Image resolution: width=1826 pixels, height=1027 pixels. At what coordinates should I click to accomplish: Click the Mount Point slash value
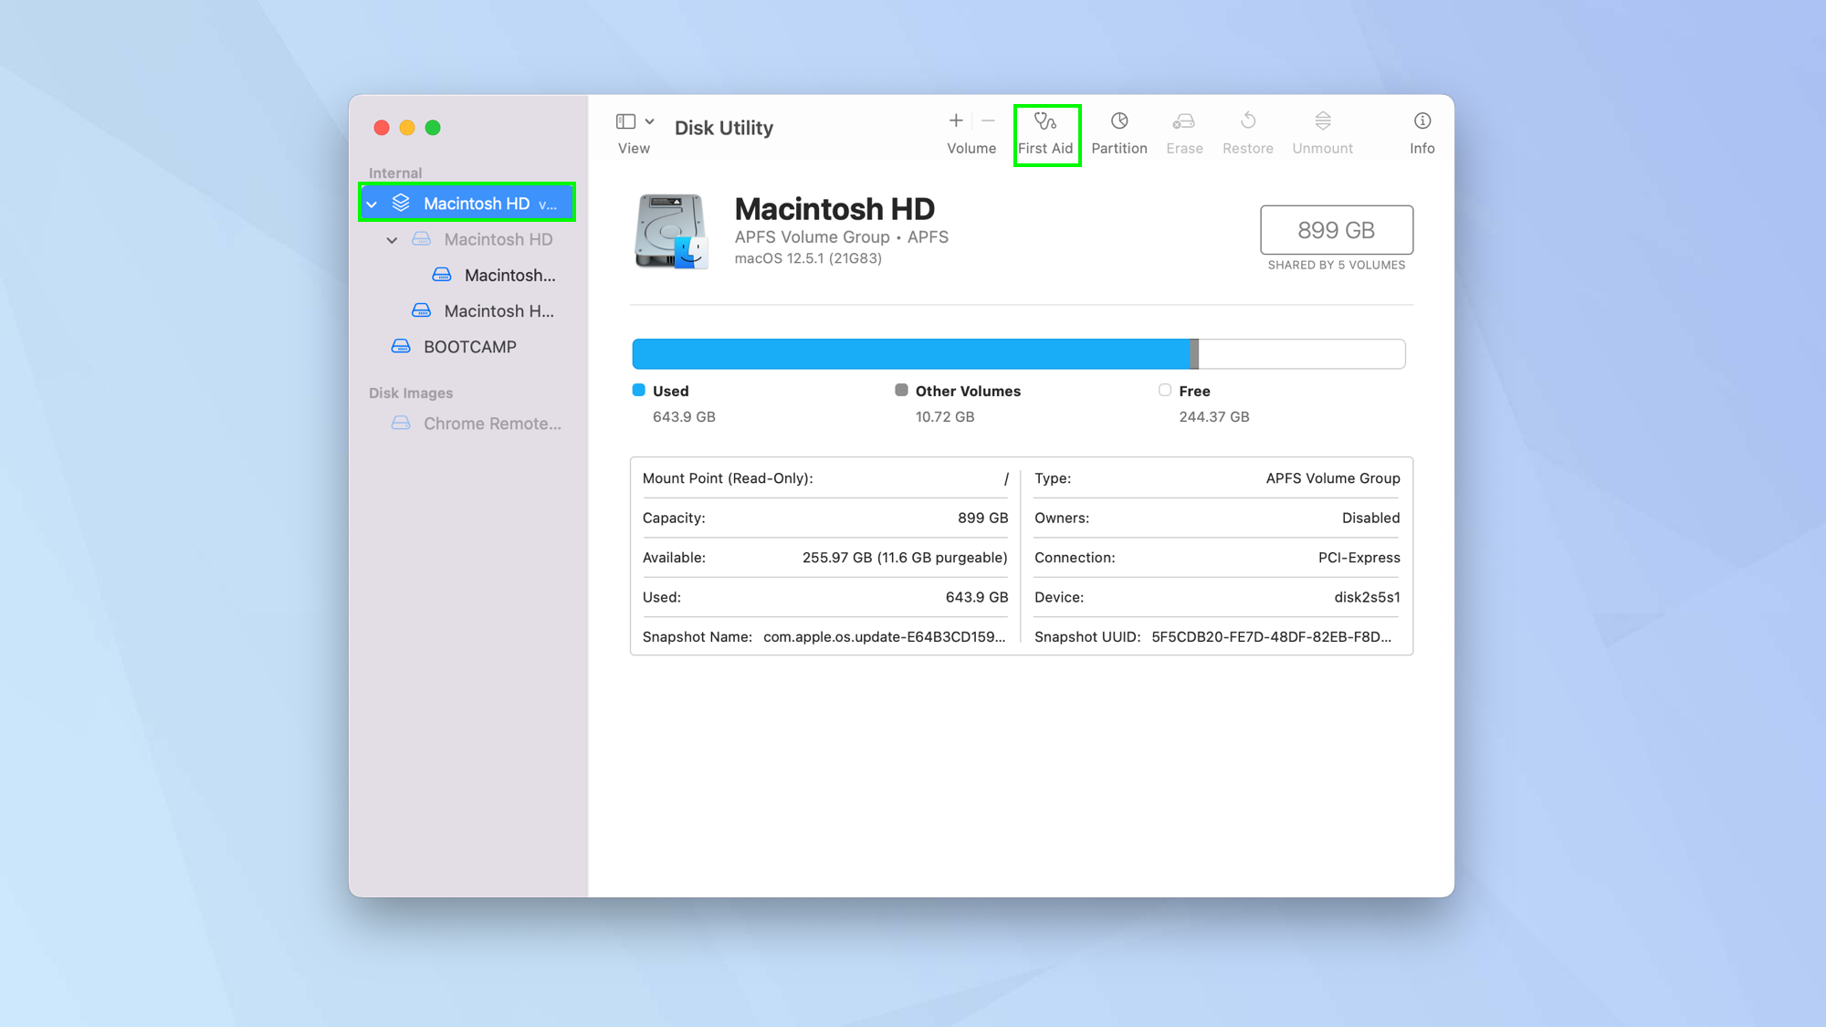tap(1005, 478)
